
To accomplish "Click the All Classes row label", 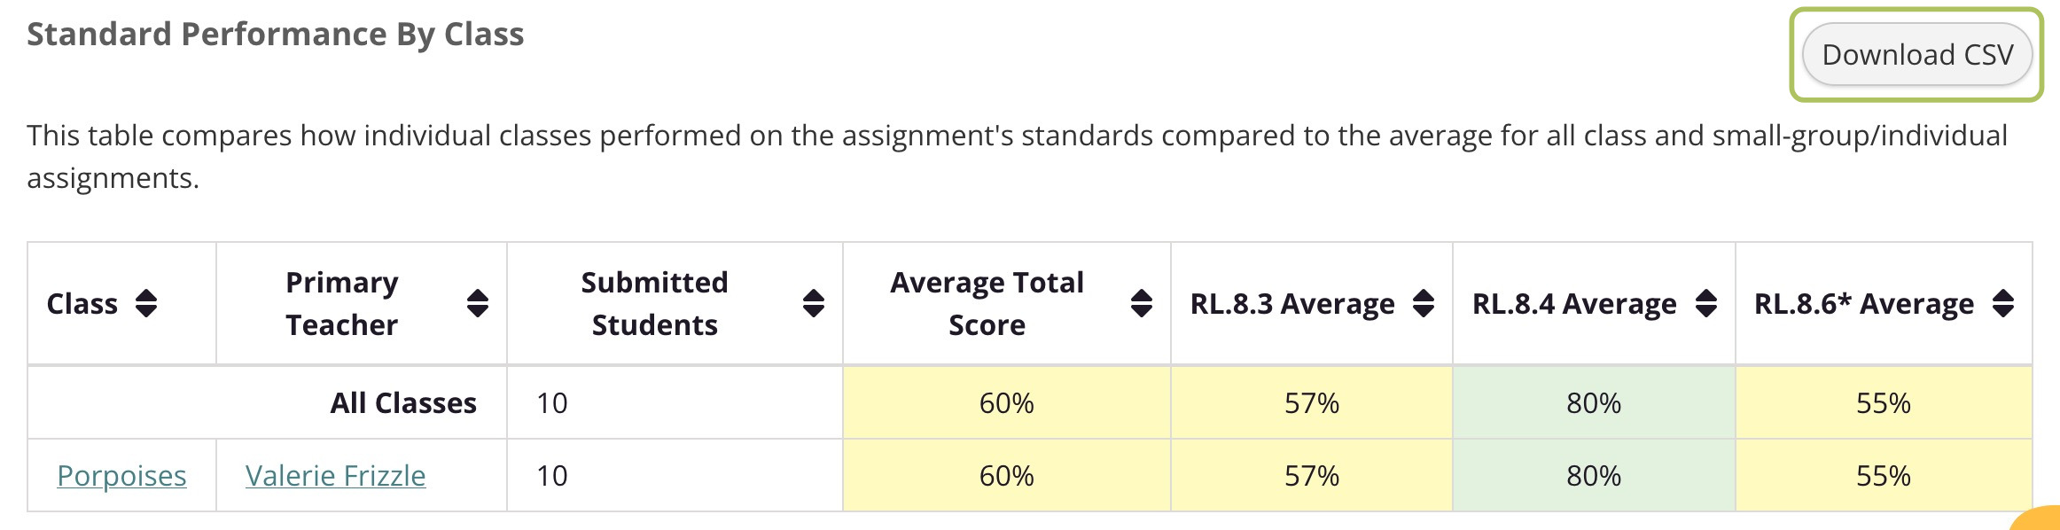I will coord(403,403).
